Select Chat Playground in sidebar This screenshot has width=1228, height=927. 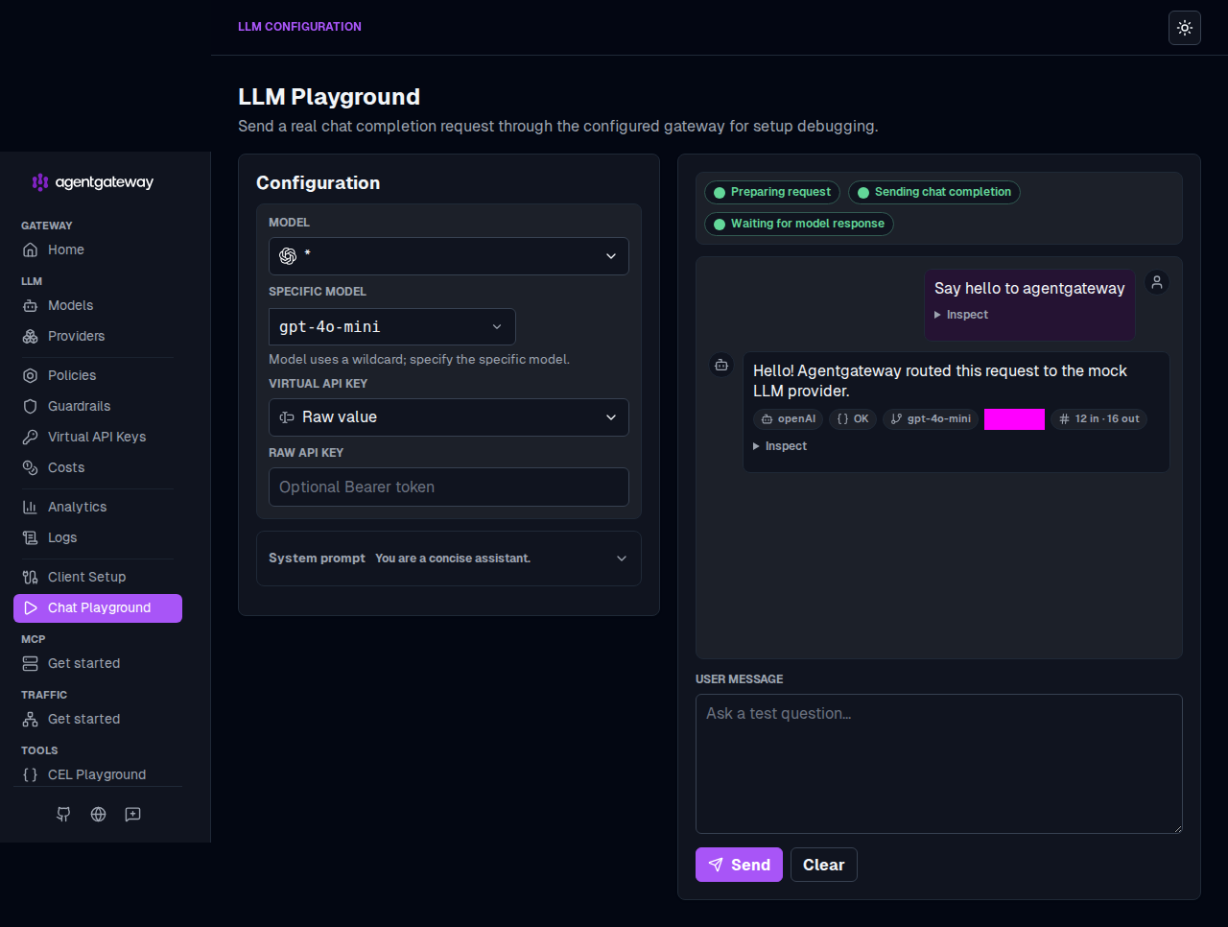[98, 608]
